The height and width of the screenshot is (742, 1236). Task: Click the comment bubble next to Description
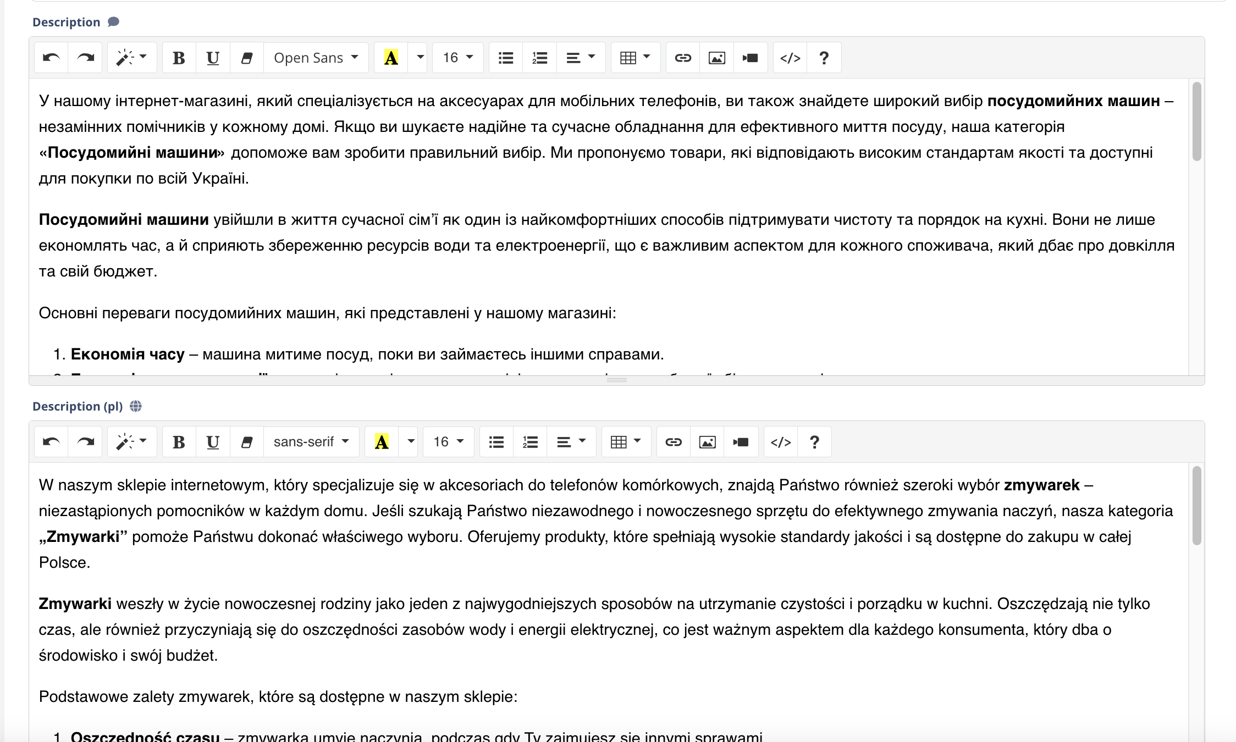pyautogui.click(x=114, y=22)
